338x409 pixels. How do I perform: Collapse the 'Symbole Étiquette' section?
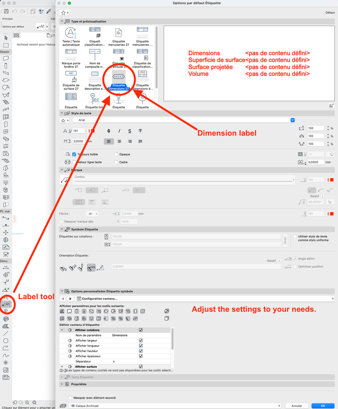(62, 229)
